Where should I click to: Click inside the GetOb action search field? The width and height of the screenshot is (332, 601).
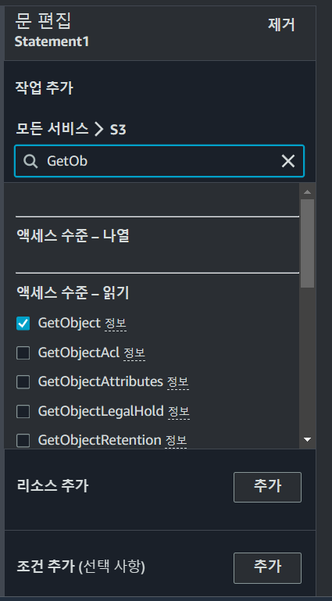coord(159,161)
